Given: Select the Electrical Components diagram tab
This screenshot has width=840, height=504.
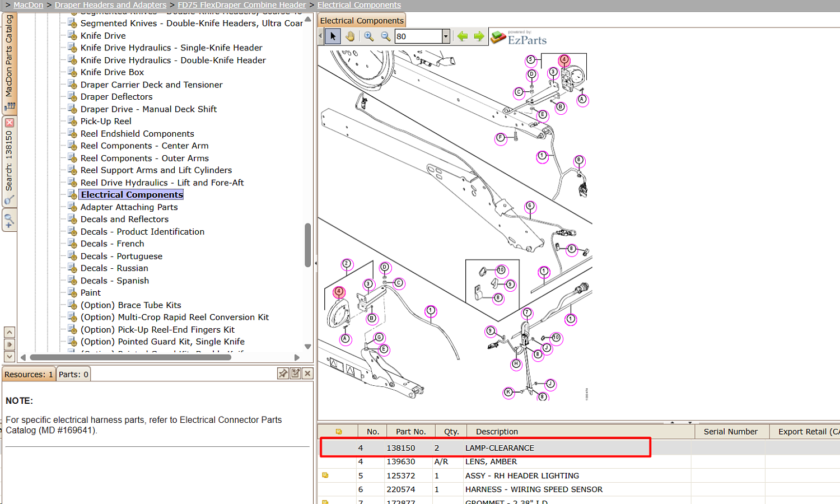Looking at the screenshot, I should (x=362, y=21).
